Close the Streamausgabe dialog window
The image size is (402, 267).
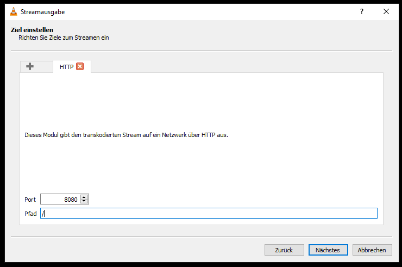coord(386,11)
